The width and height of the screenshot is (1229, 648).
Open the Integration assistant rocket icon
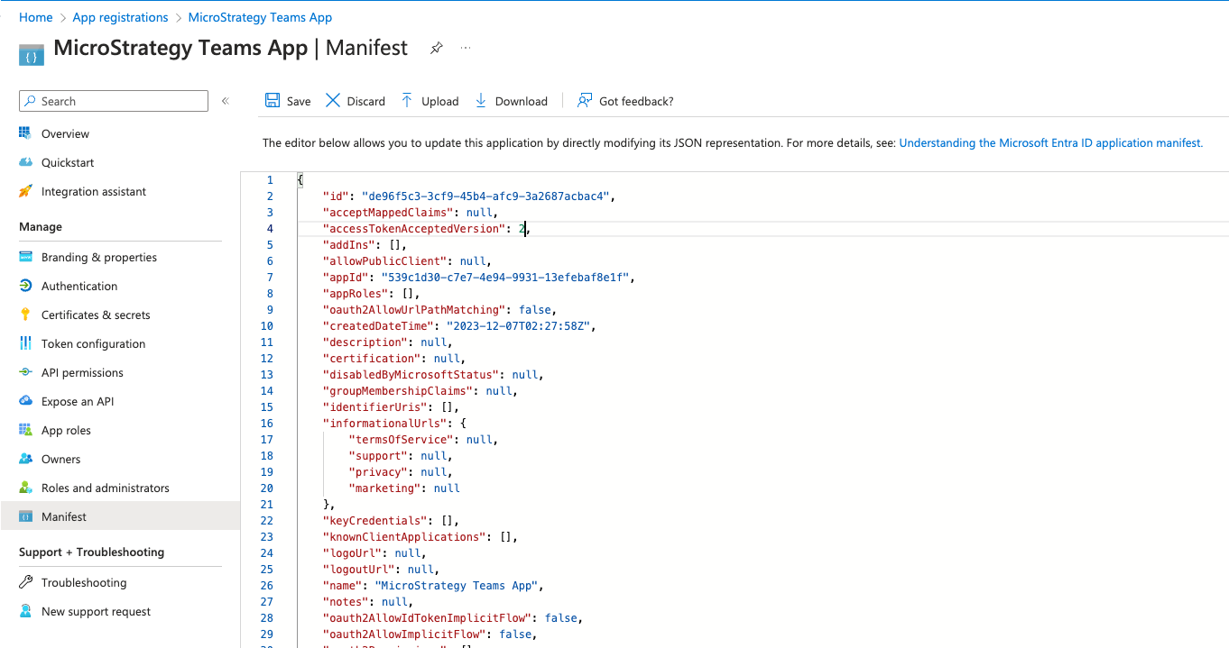point(25,191)
